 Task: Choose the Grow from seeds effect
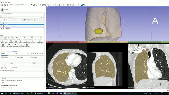pyautogui.click(x=24, y=38)
